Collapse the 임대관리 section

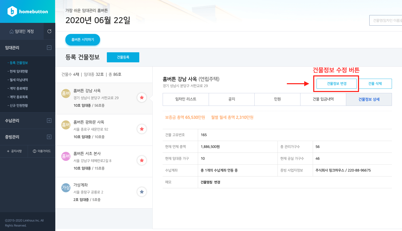coord(49,48)
